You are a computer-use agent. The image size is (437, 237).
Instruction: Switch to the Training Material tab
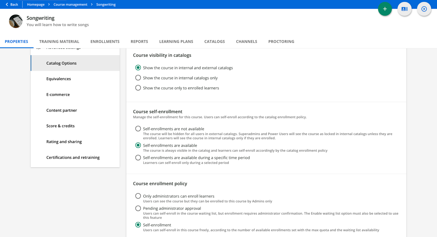pos(59,42)
